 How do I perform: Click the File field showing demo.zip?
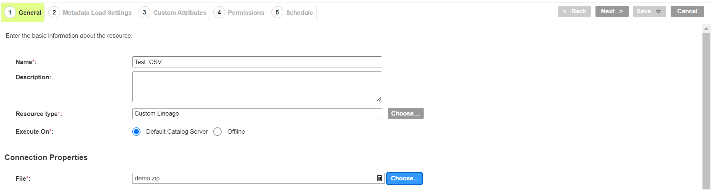click(x=254, y=178)
